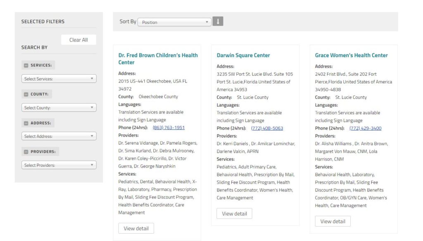423x241 pixels.
Task: View detail for Grace Women's Health Center
Action: coord(333,221)
